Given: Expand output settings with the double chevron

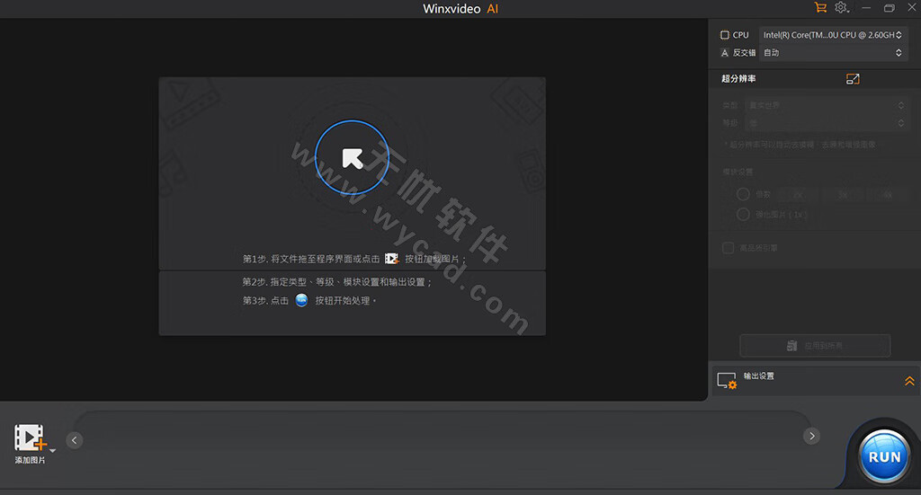Looking at the screenshot, I should [x=909, y=382].
